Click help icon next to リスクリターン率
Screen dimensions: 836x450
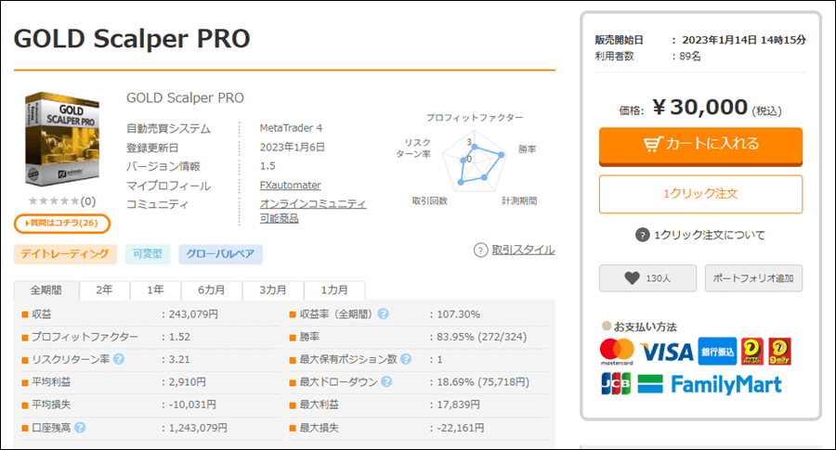pos(119,359)
